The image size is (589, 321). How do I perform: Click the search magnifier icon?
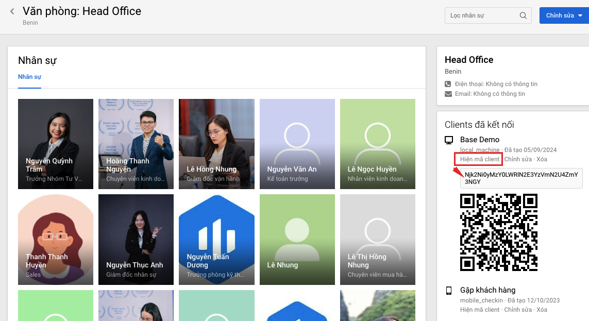coord(523,15)
